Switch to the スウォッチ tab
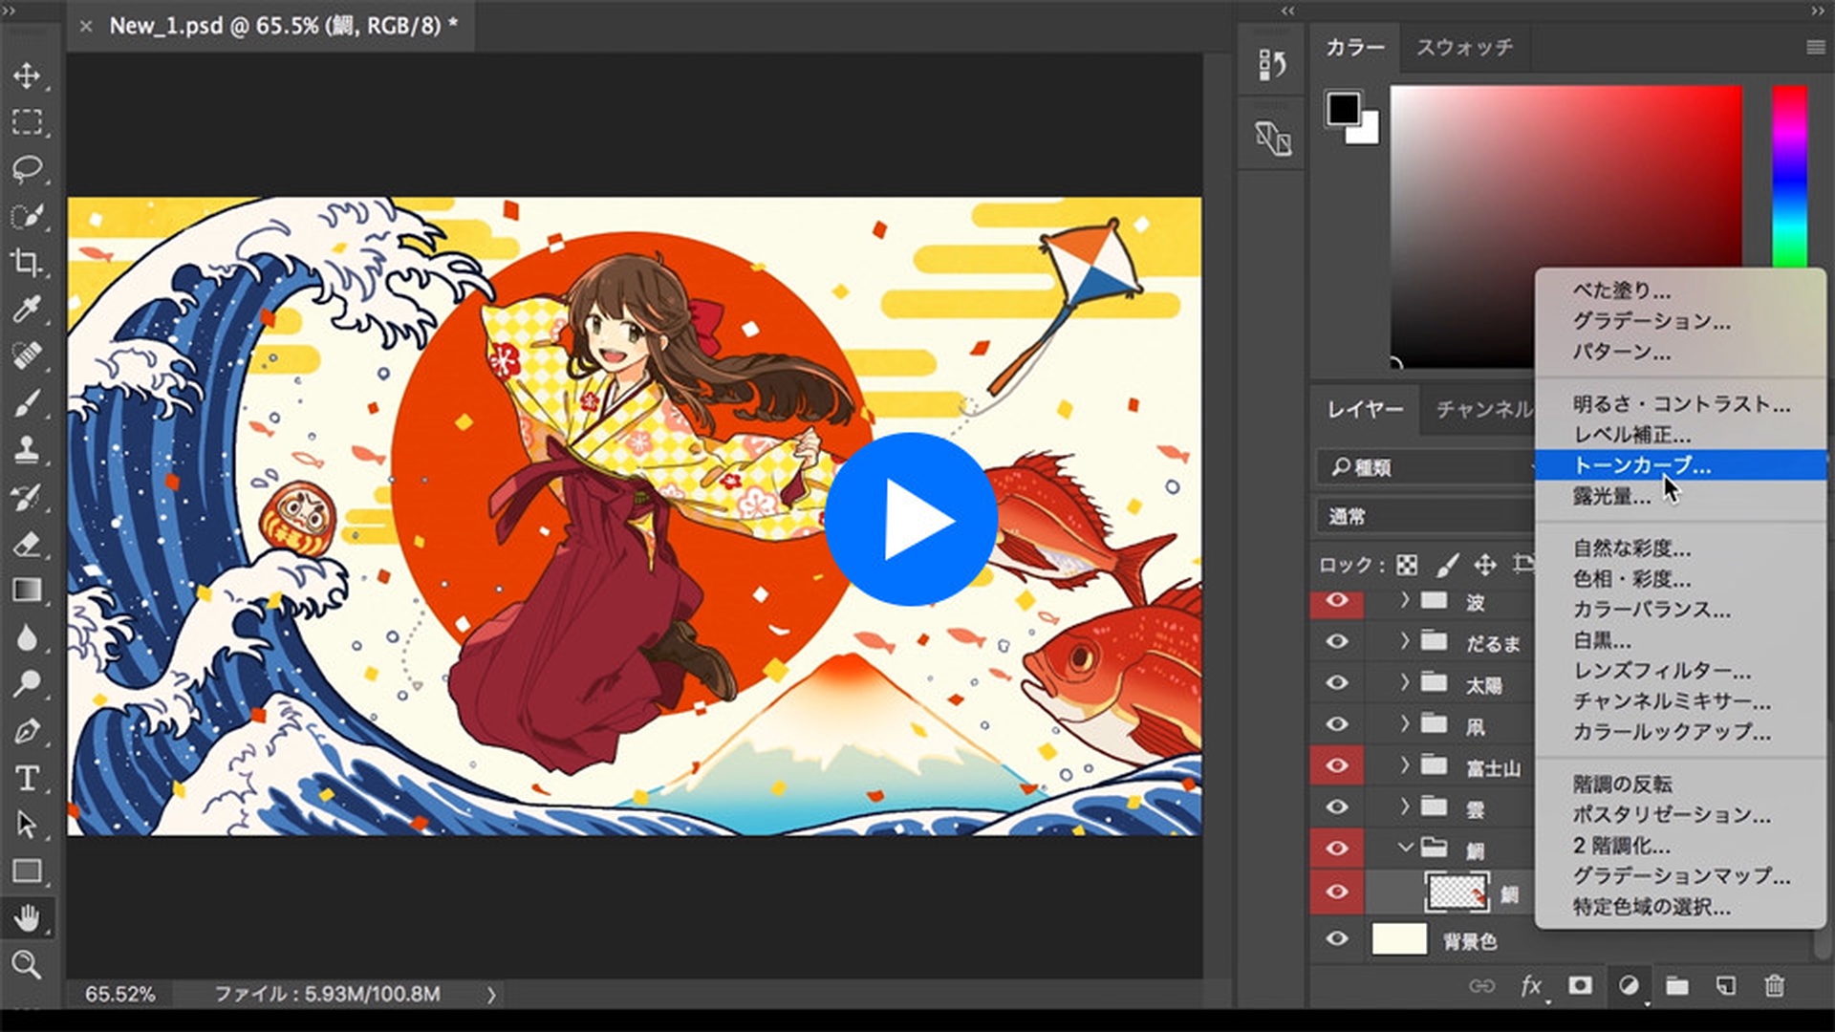 [1464, 47]
